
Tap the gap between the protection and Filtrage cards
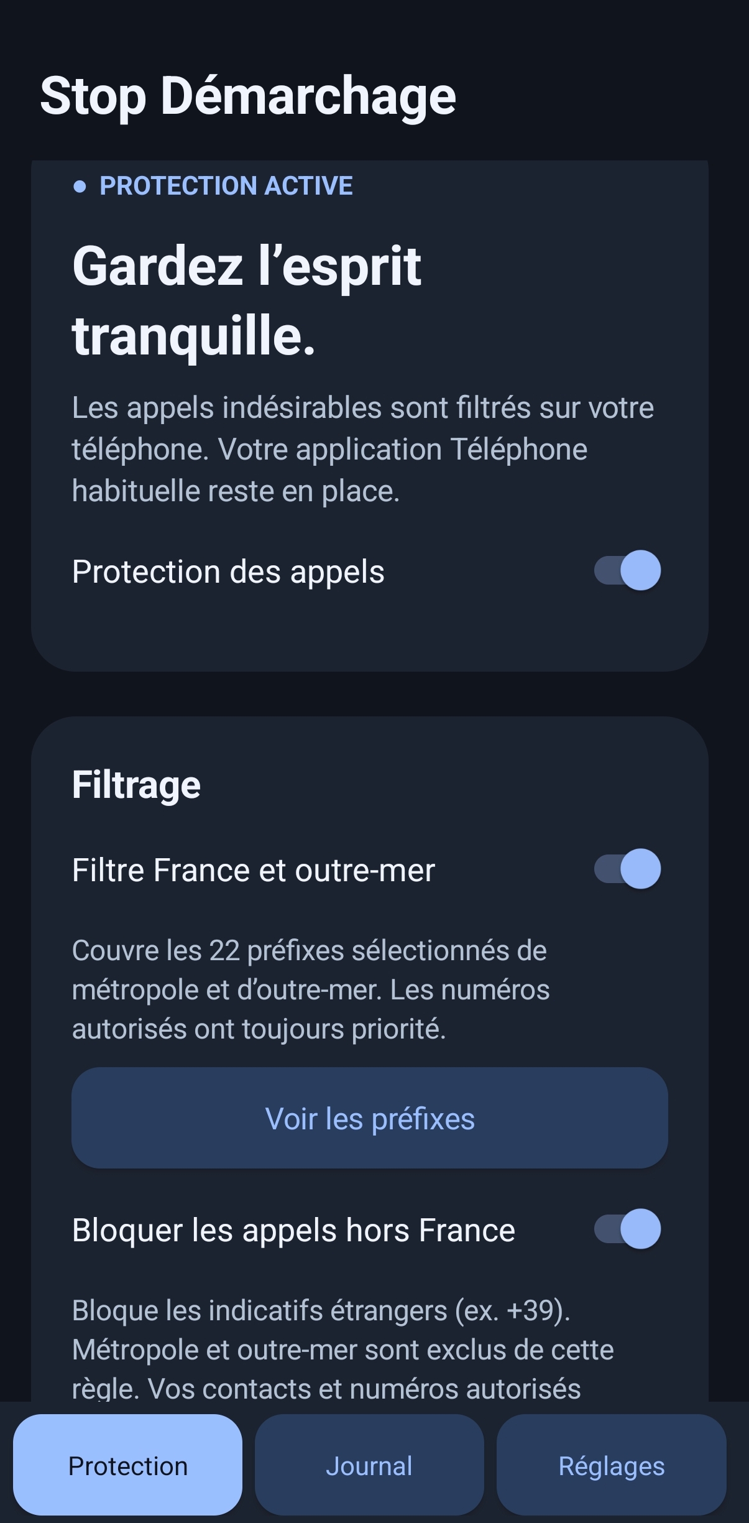pos(370,694)
